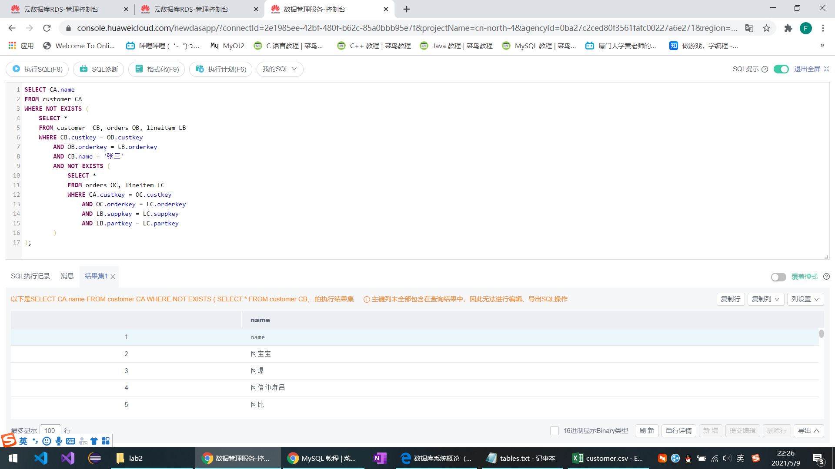The width and height of the screenshot is (835, 469).
Task: Expand the 列设置 dropdown
Action: 805,299
